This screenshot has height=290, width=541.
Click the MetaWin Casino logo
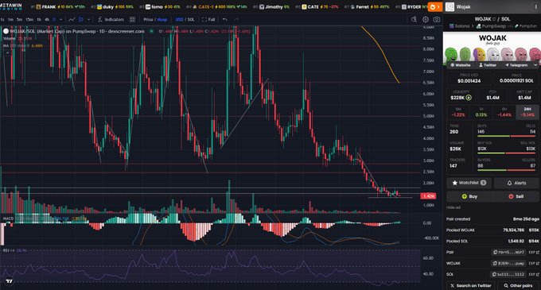[11, 6]
